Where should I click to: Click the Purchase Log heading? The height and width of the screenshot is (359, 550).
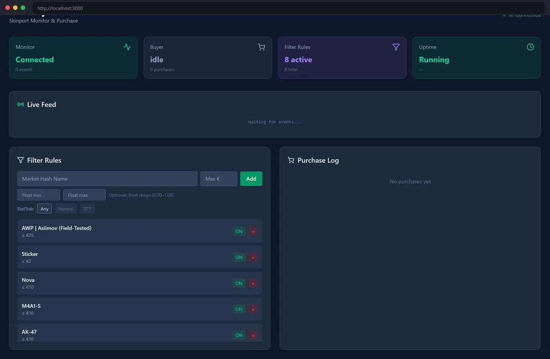click(318, 160)
